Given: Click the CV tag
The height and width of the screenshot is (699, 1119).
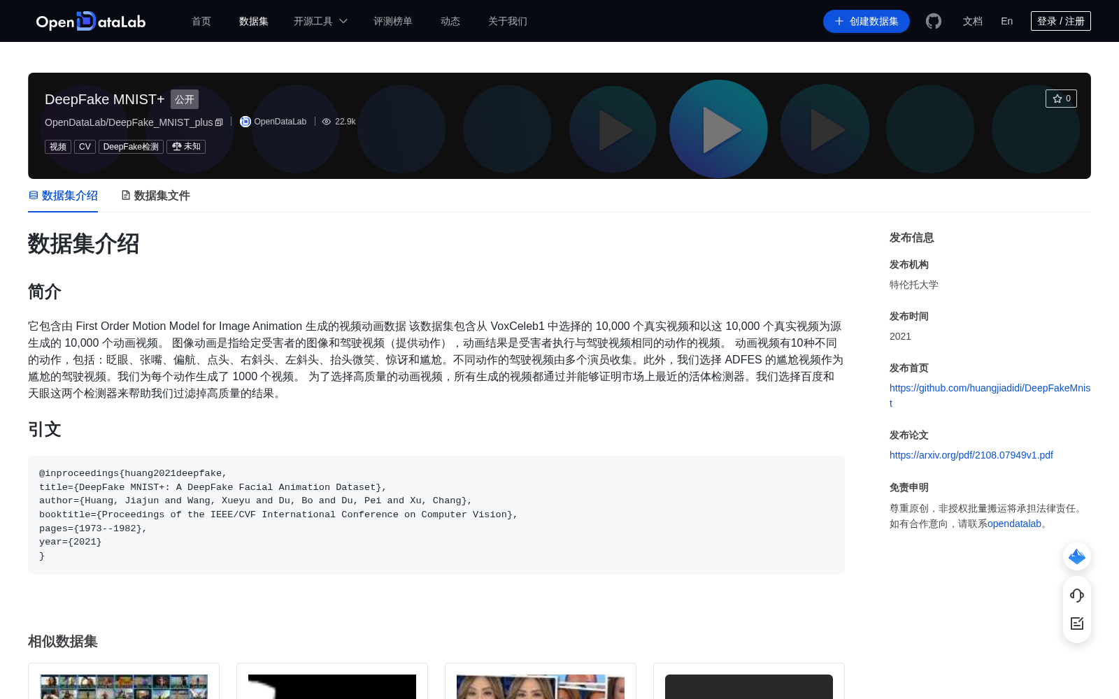Looking at the screenshot, I should click(85, 147).
